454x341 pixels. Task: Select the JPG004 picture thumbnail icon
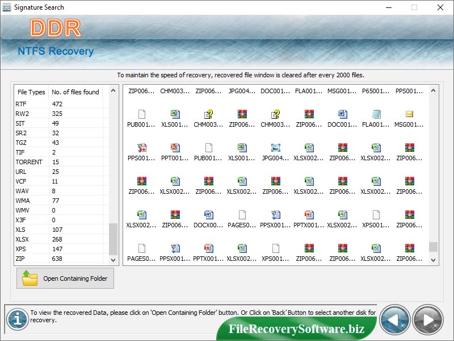click(275, 148)
